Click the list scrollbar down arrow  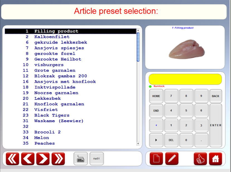tap(138, 144)
